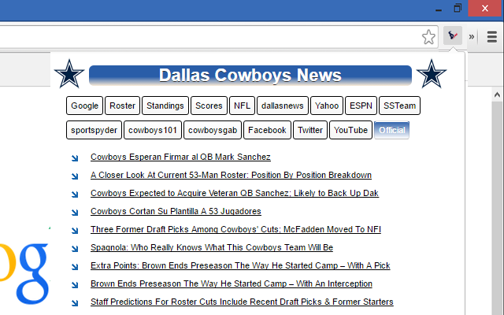Open 'Cowboys Expected to Acquire Veteran QB Sanchez' link
504x315 pixels.
tap(235, 193)
